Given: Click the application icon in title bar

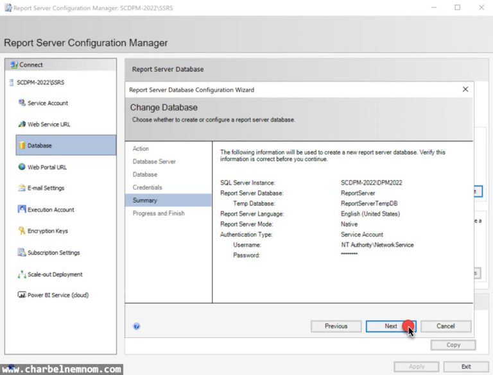Looking at the screenshot, I should [8, 8].
